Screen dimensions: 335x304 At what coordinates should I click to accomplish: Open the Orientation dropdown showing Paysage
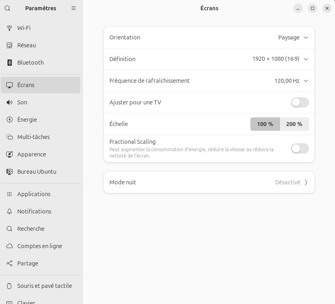coord(293,37)
